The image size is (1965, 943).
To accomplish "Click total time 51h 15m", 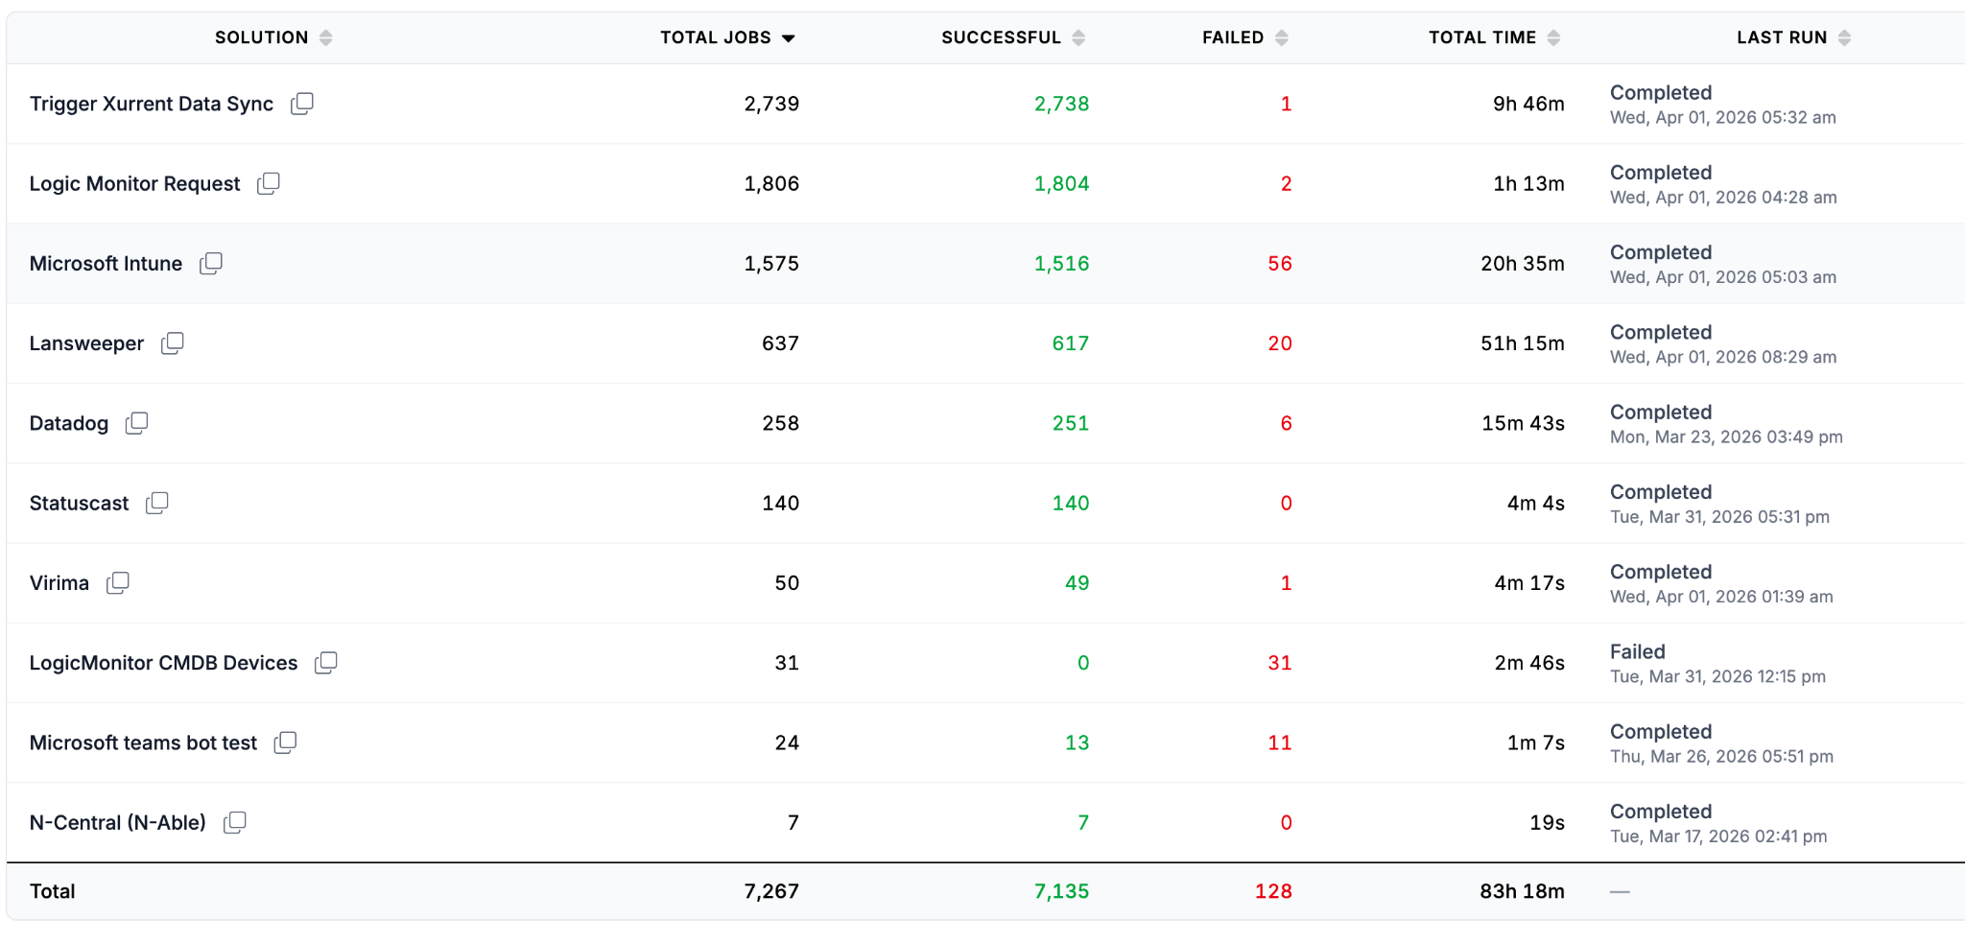I will tap(1523, 343).
